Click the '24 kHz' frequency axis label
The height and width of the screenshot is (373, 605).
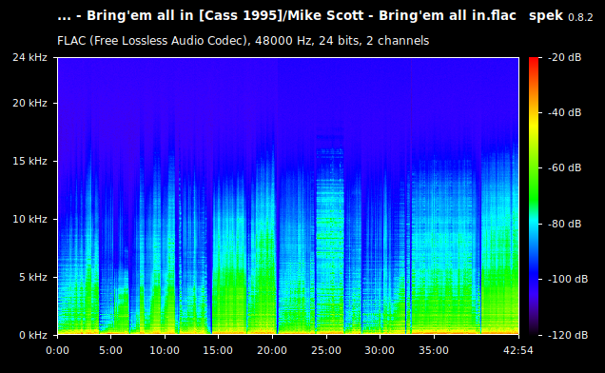[x=29, y=57]
